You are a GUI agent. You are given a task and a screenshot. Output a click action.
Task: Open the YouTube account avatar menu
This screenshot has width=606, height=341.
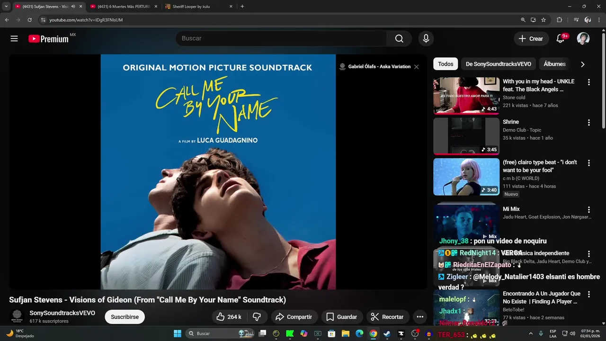583,39
